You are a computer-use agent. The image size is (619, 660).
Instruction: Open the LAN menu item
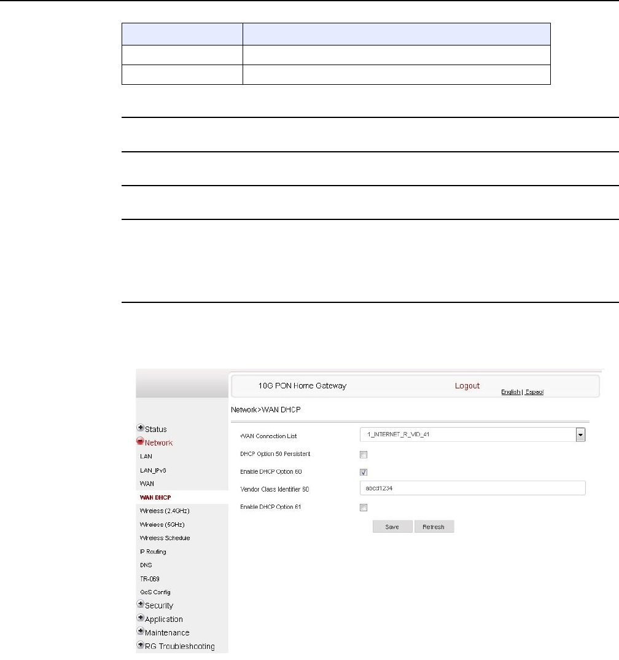(x=146, y=457)
